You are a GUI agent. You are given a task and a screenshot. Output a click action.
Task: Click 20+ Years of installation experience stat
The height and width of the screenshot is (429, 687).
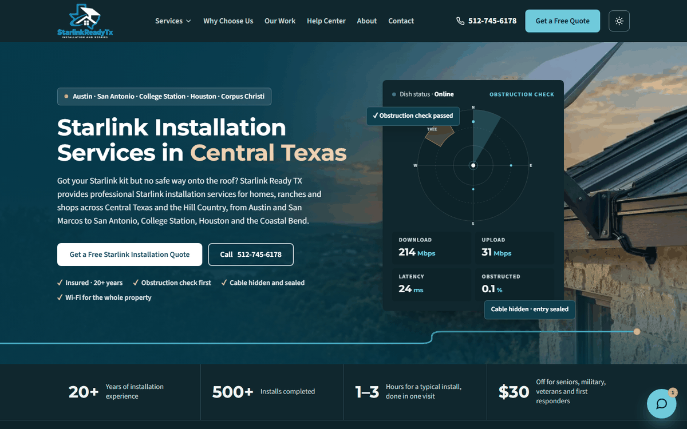[x=129, y=392]
